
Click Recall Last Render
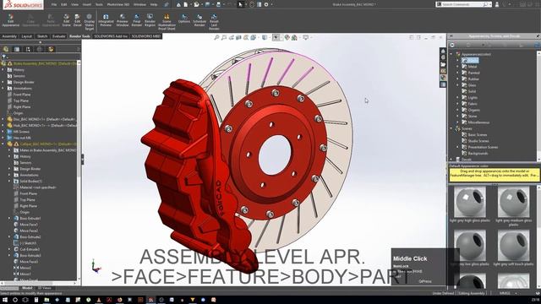coord(214,22)
